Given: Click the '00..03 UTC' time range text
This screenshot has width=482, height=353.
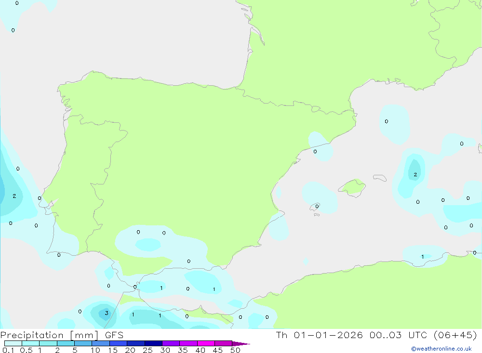Looking at the screenshot, I should point(399,335).
